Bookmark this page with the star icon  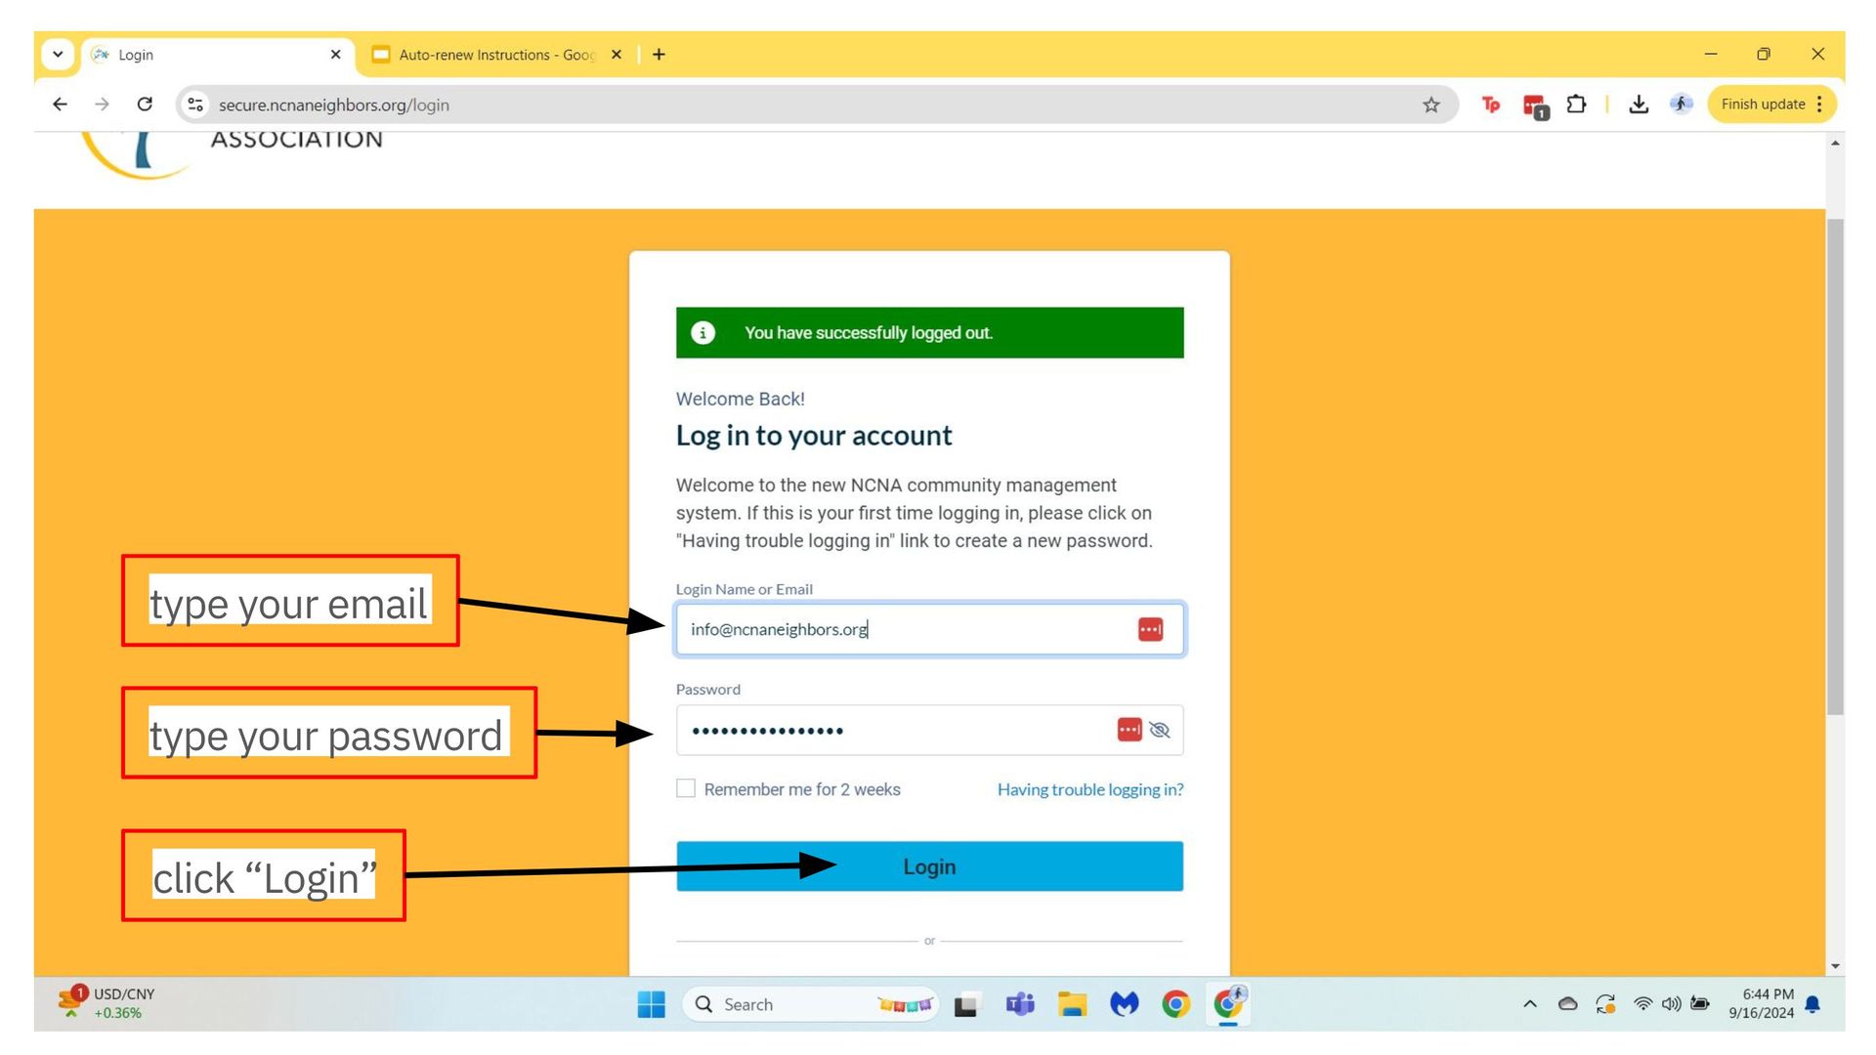click(1431, 105)
